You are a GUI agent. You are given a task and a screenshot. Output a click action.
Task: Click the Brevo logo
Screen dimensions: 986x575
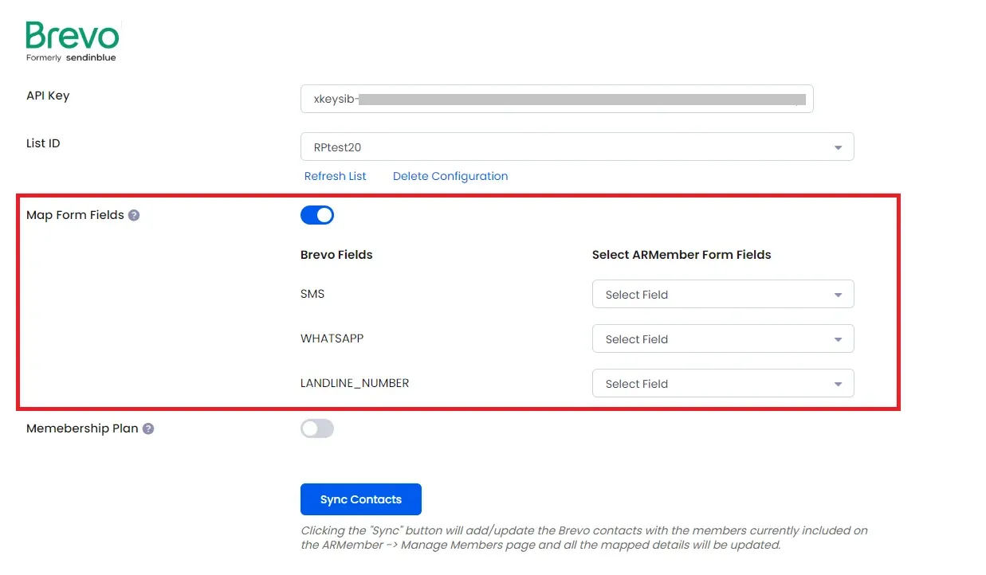(x=73, y=41)
